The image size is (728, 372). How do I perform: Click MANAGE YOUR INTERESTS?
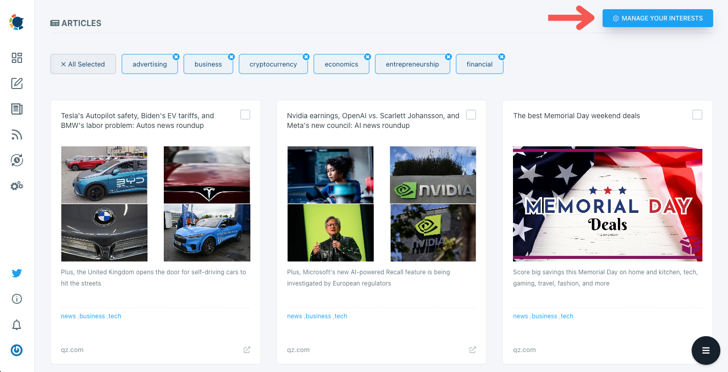click(657, 18)
